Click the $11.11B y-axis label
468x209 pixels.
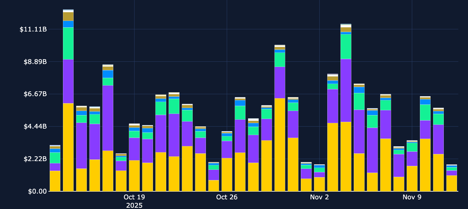pos(33,29)
